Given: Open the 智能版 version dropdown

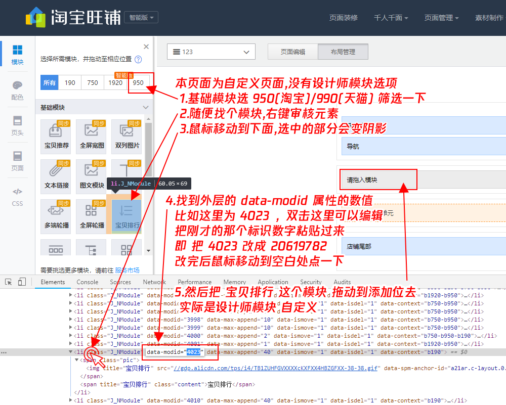Looking at the screenshot, I should pos(140,17).
